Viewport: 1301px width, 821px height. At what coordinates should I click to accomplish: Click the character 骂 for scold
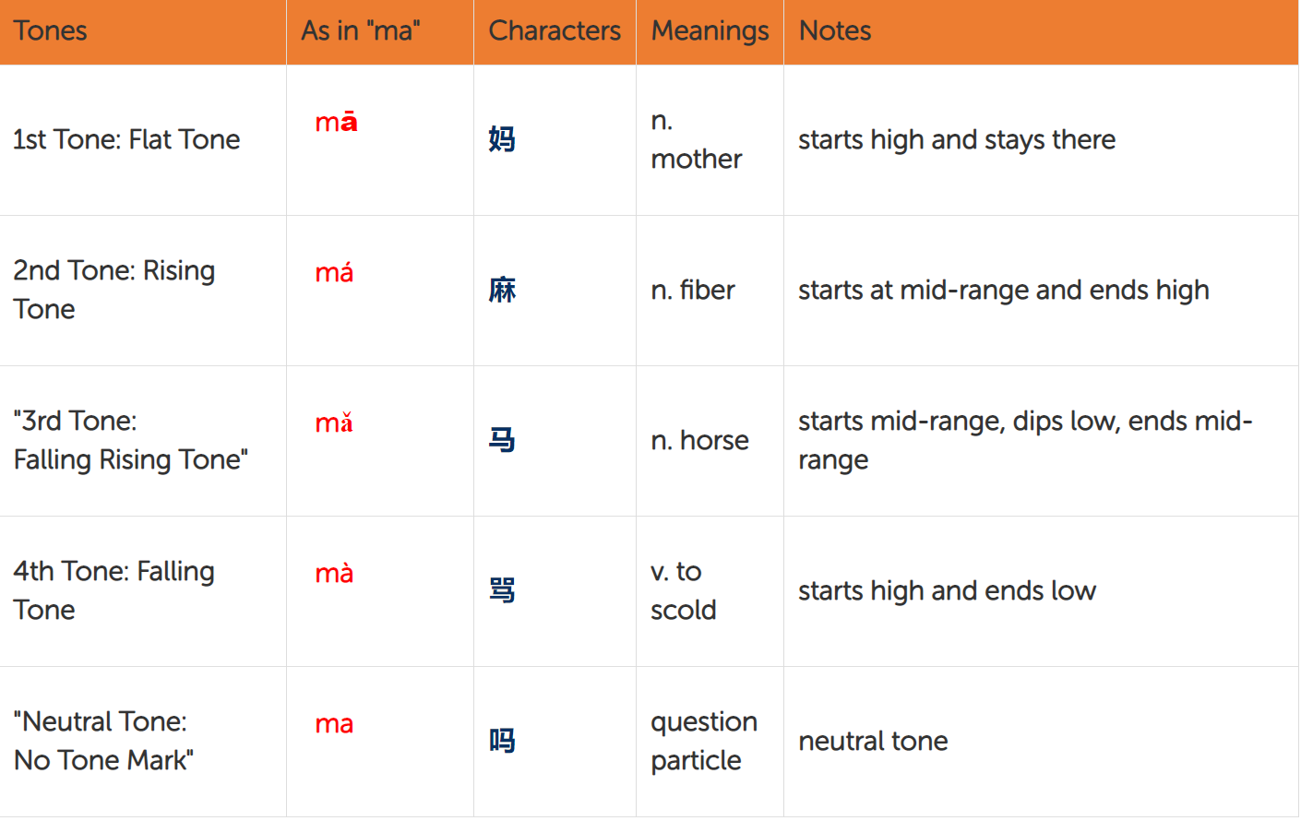499,590
